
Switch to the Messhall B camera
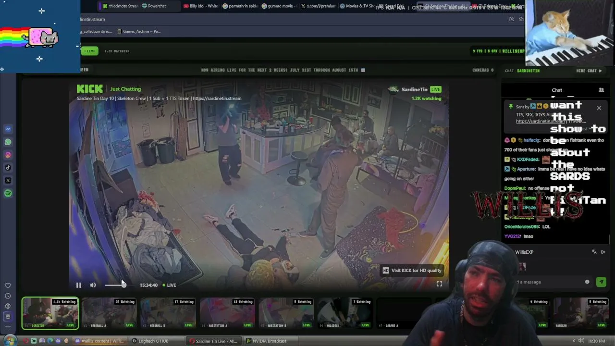[x=168, y=313]
